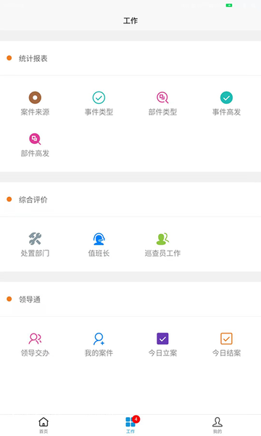This screenshot has height=436, width=261.
Task: Tap the 值班长 blue headset icon
Action: 99,238
